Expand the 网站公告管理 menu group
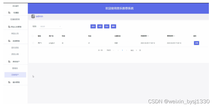 pos(15,27)
